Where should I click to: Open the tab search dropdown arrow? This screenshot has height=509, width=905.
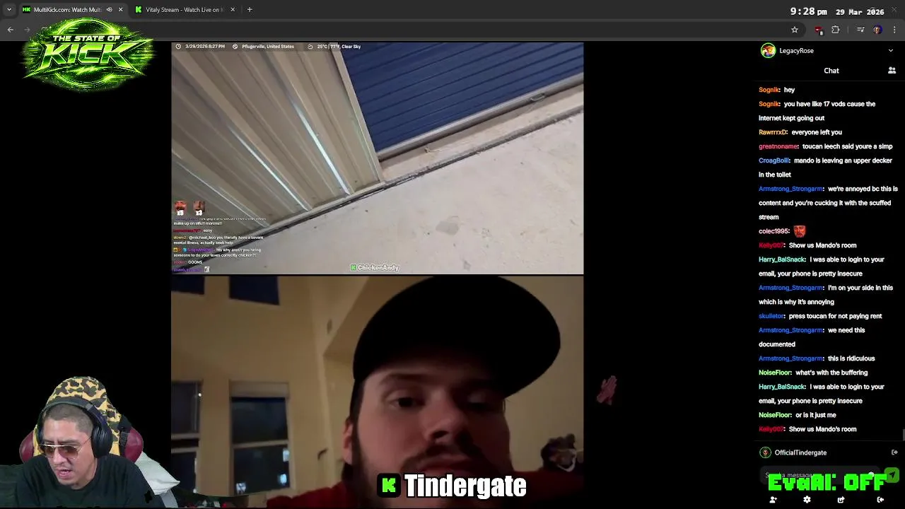point(9,10)
